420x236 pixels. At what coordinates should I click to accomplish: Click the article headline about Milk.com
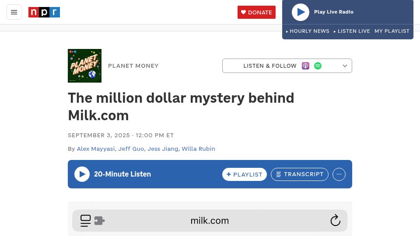[181, 107]
